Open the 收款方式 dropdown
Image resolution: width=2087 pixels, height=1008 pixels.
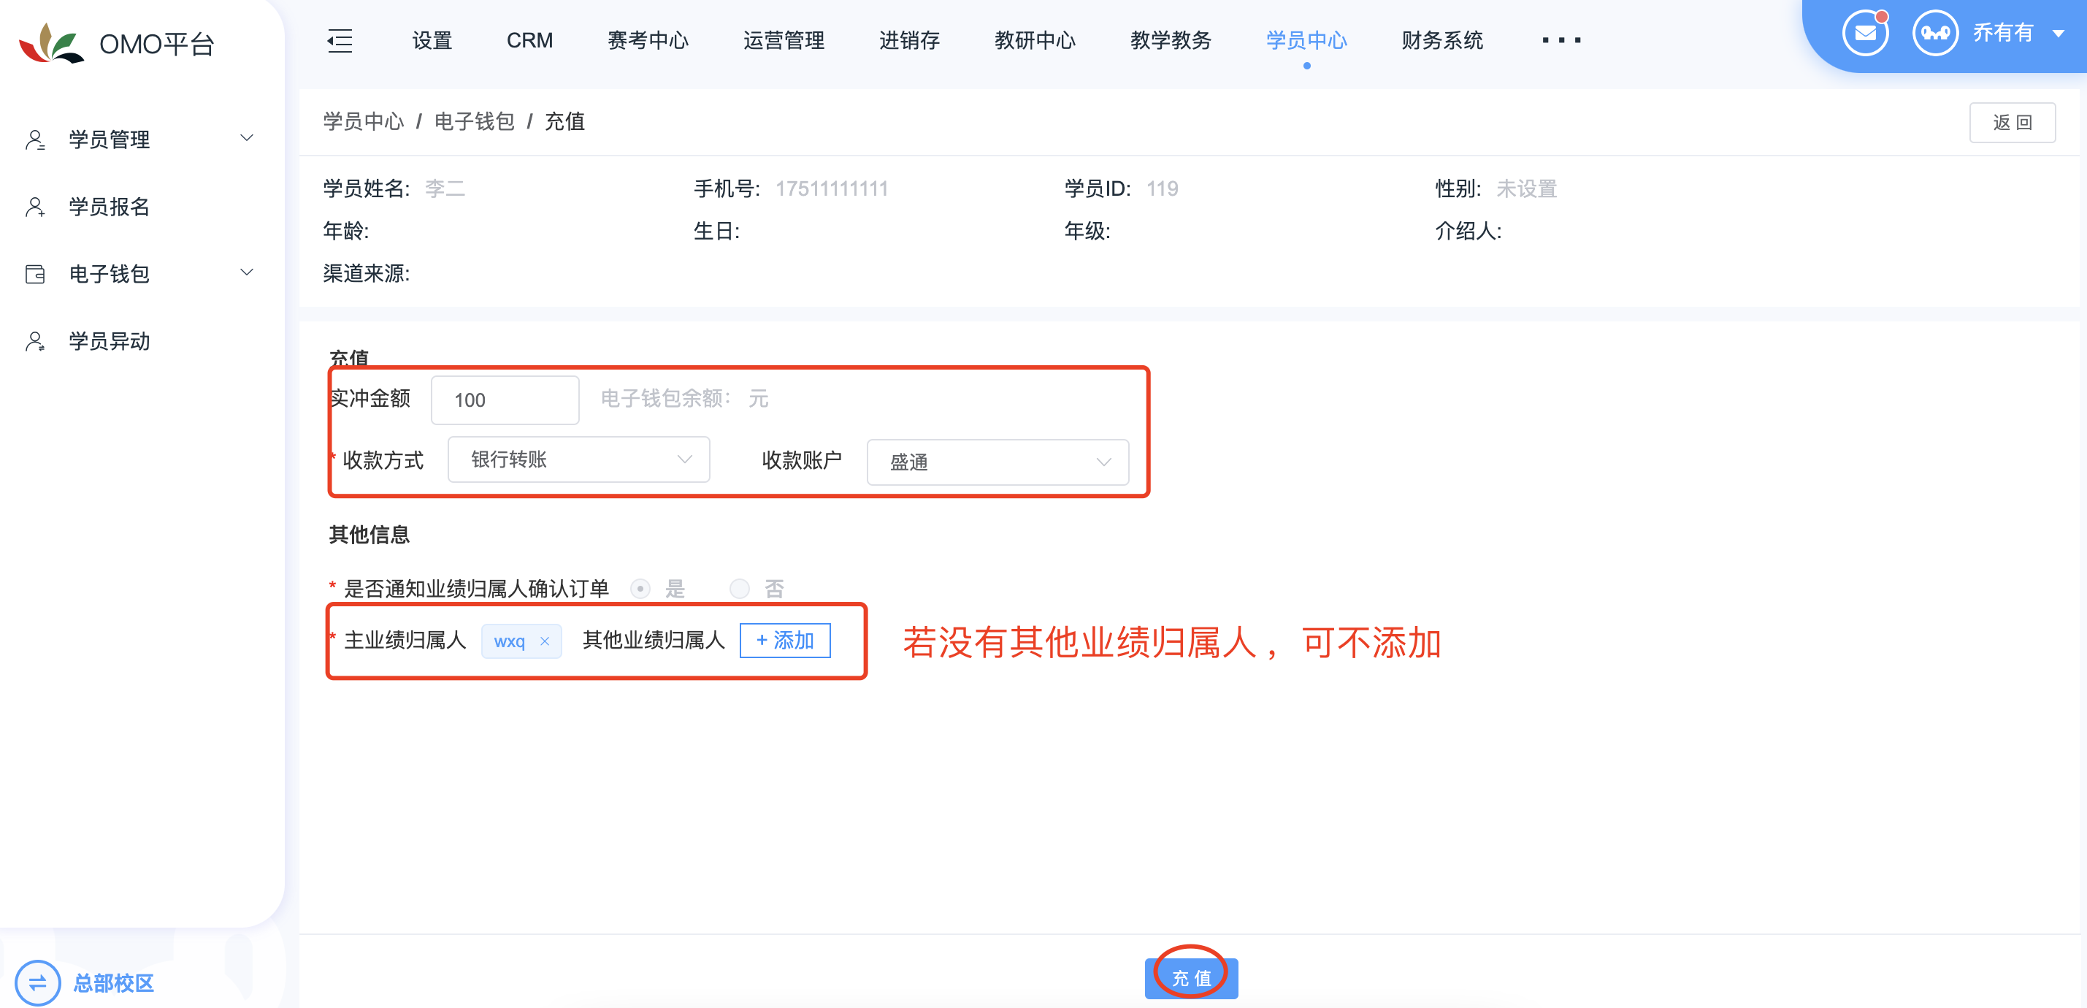tap(578, 459)
